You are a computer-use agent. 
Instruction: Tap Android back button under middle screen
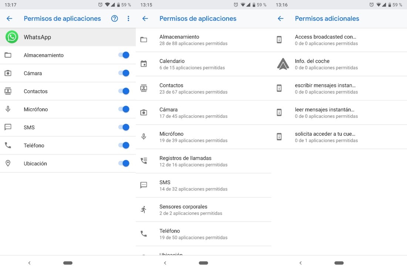[x=165, y=263]
